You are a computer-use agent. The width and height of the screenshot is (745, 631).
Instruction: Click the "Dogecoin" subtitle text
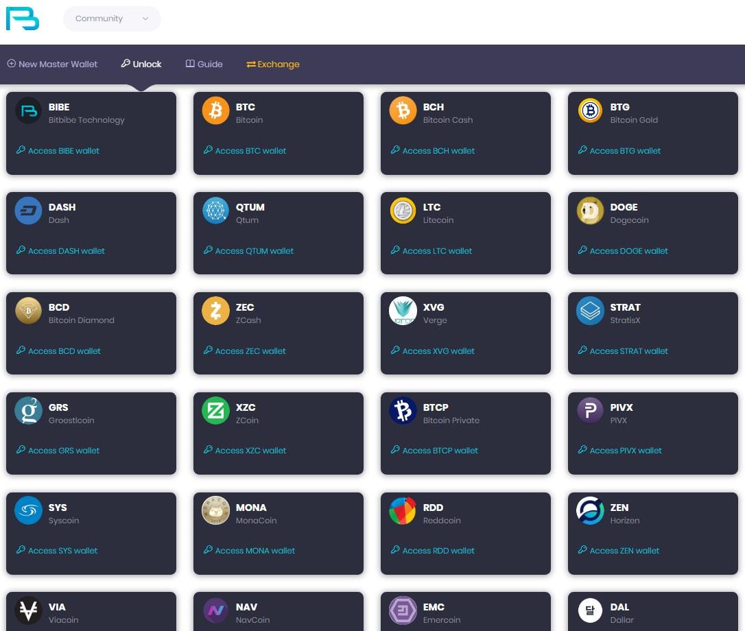point(629,220)
